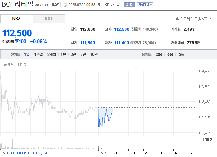Select the 1년 line chart range
The image size is (217, 157).
pos(63,54)
